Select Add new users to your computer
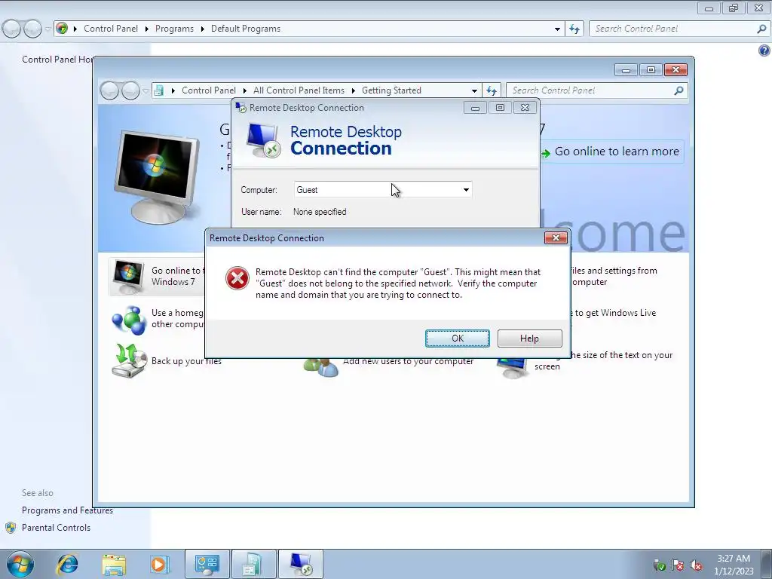 click(x=408, y=361)
